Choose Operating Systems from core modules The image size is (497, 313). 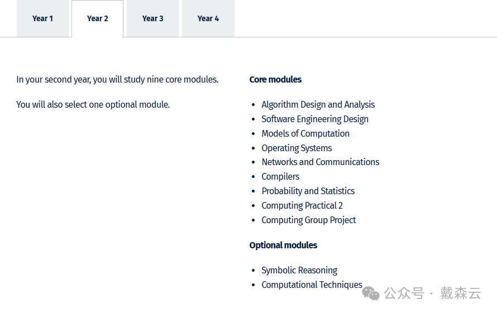point(297,148)
